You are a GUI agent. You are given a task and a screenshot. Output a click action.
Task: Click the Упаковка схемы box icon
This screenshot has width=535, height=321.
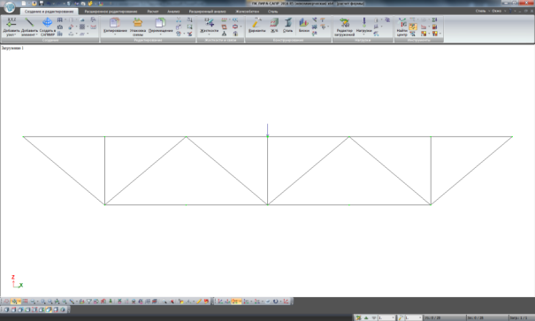tap(137, 22)
